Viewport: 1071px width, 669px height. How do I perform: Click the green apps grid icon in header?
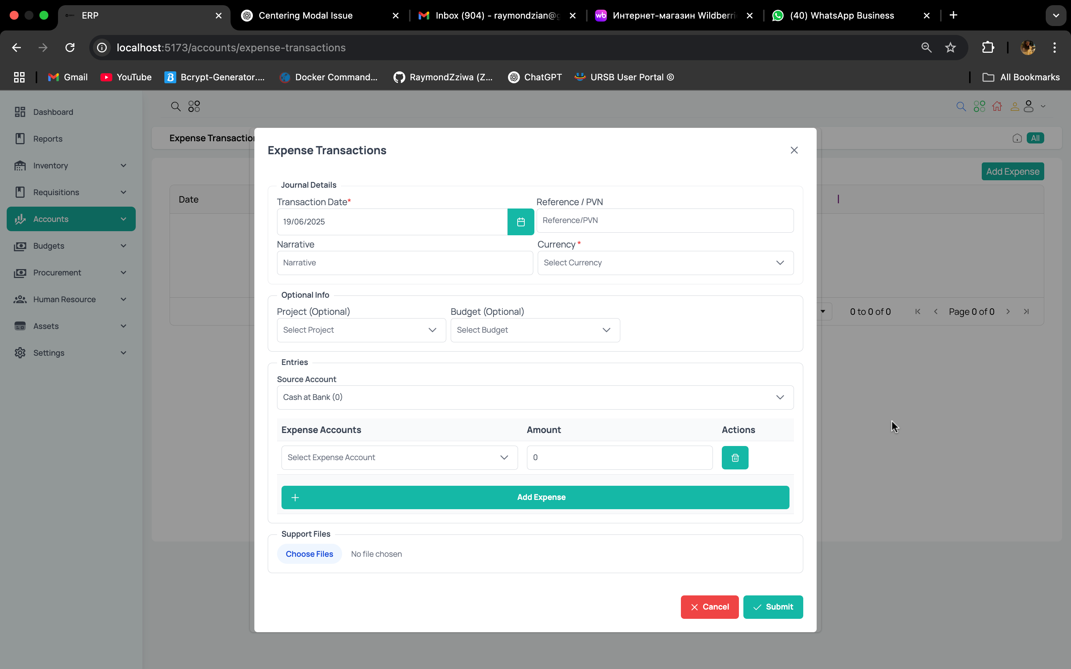tap(979, 107)
